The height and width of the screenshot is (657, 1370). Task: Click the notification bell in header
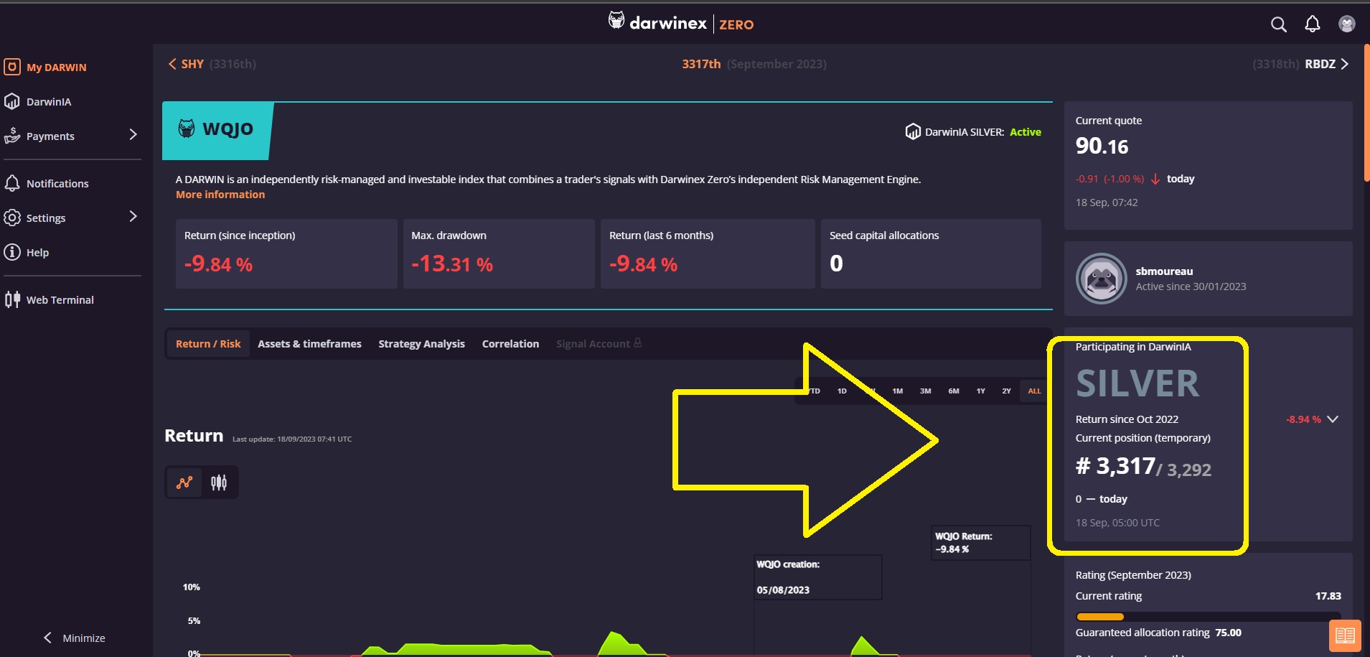tap(1312, 24)
